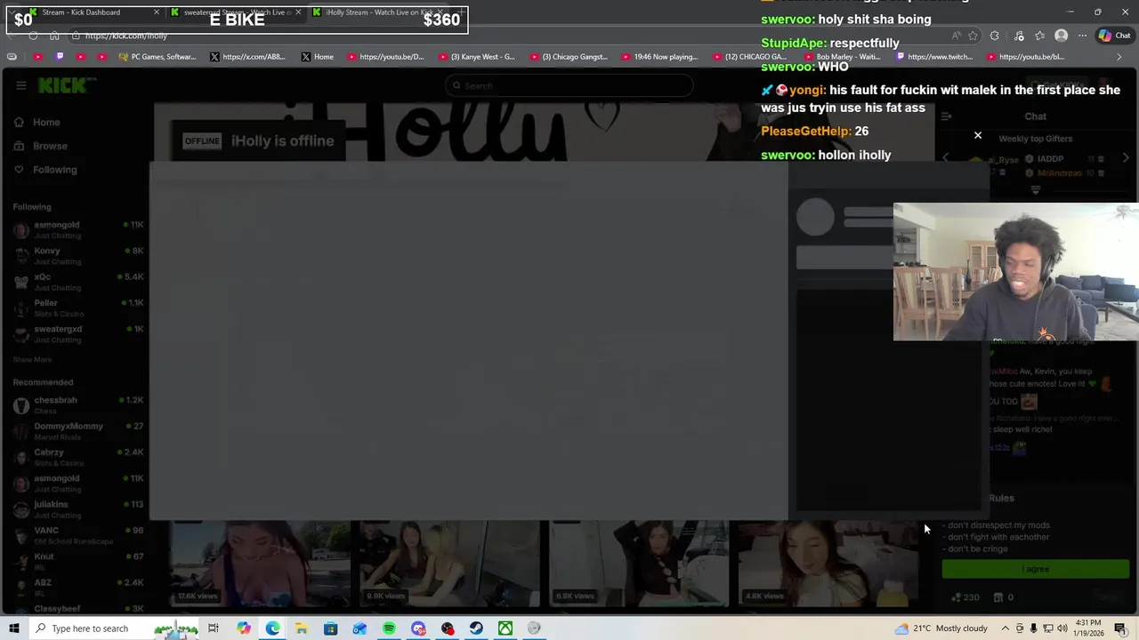Collapse the Kick chat panel arrow
Viewport: 1139px width, 640px height.
pyautogui.click(x=946, y=116)
